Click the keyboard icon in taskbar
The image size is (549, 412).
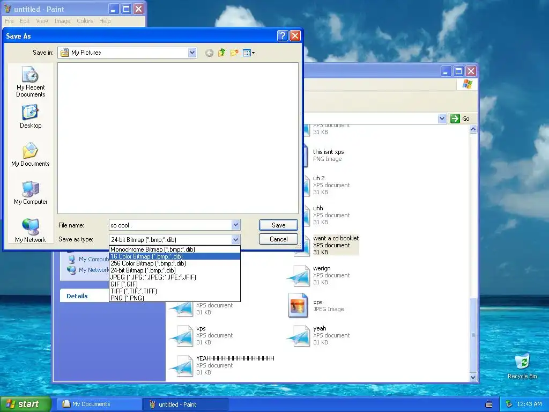pyautogui.click(x=489, y=404)
